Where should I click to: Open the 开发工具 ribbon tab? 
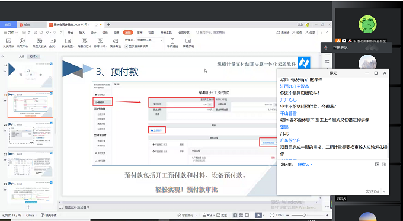166,33
